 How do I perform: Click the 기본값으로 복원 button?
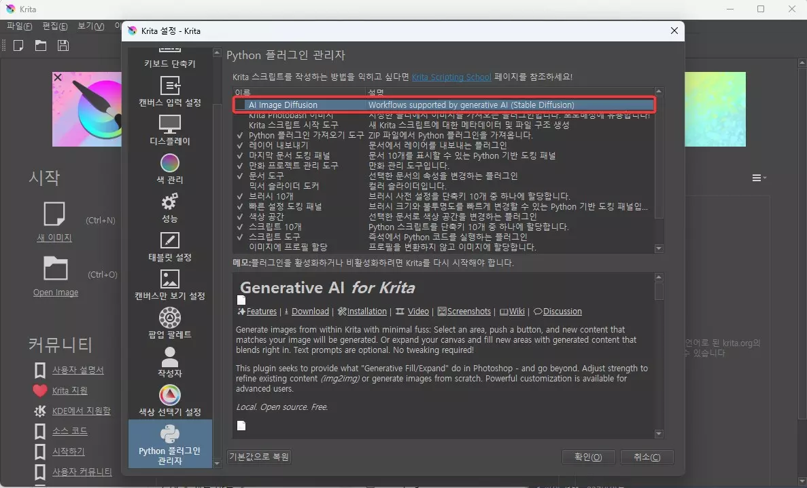[259, 457]
